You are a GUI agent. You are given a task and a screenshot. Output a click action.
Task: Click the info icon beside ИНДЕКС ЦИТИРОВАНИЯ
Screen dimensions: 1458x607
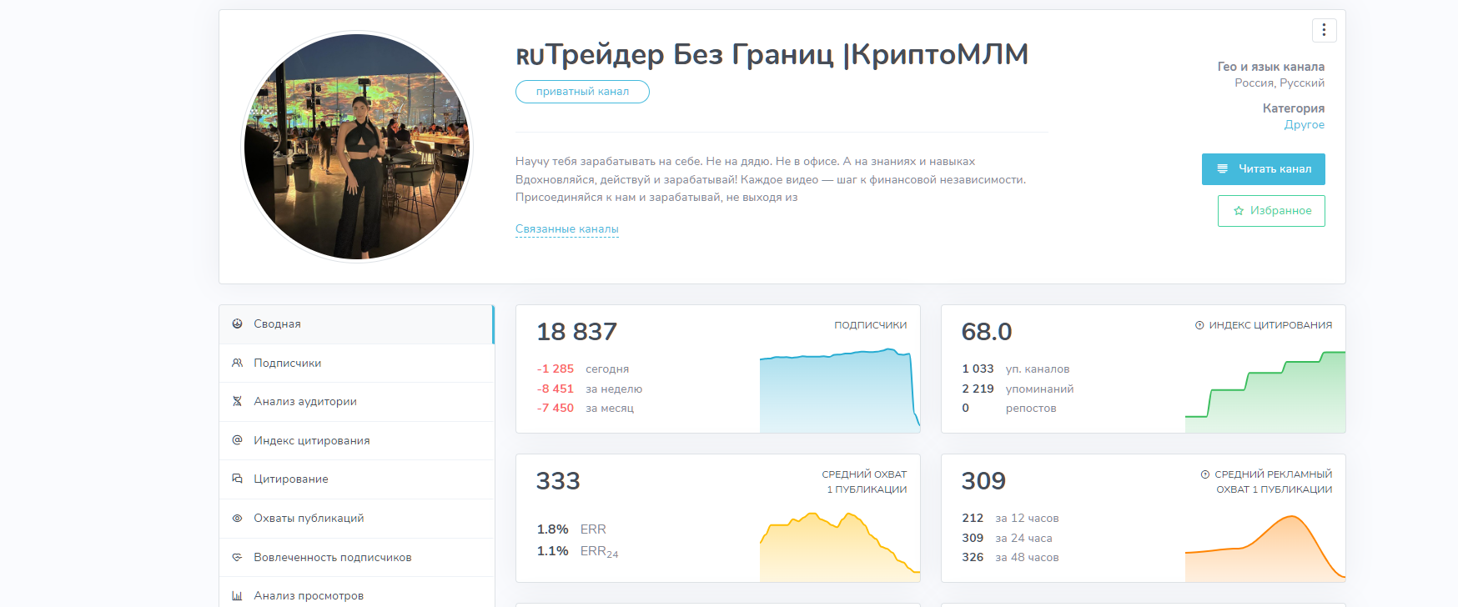(x=1199, y=325)
